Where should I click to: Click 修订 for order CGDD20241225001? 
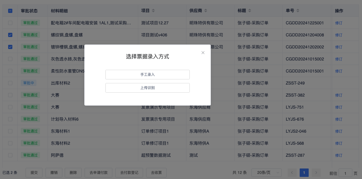coord(339,23)
